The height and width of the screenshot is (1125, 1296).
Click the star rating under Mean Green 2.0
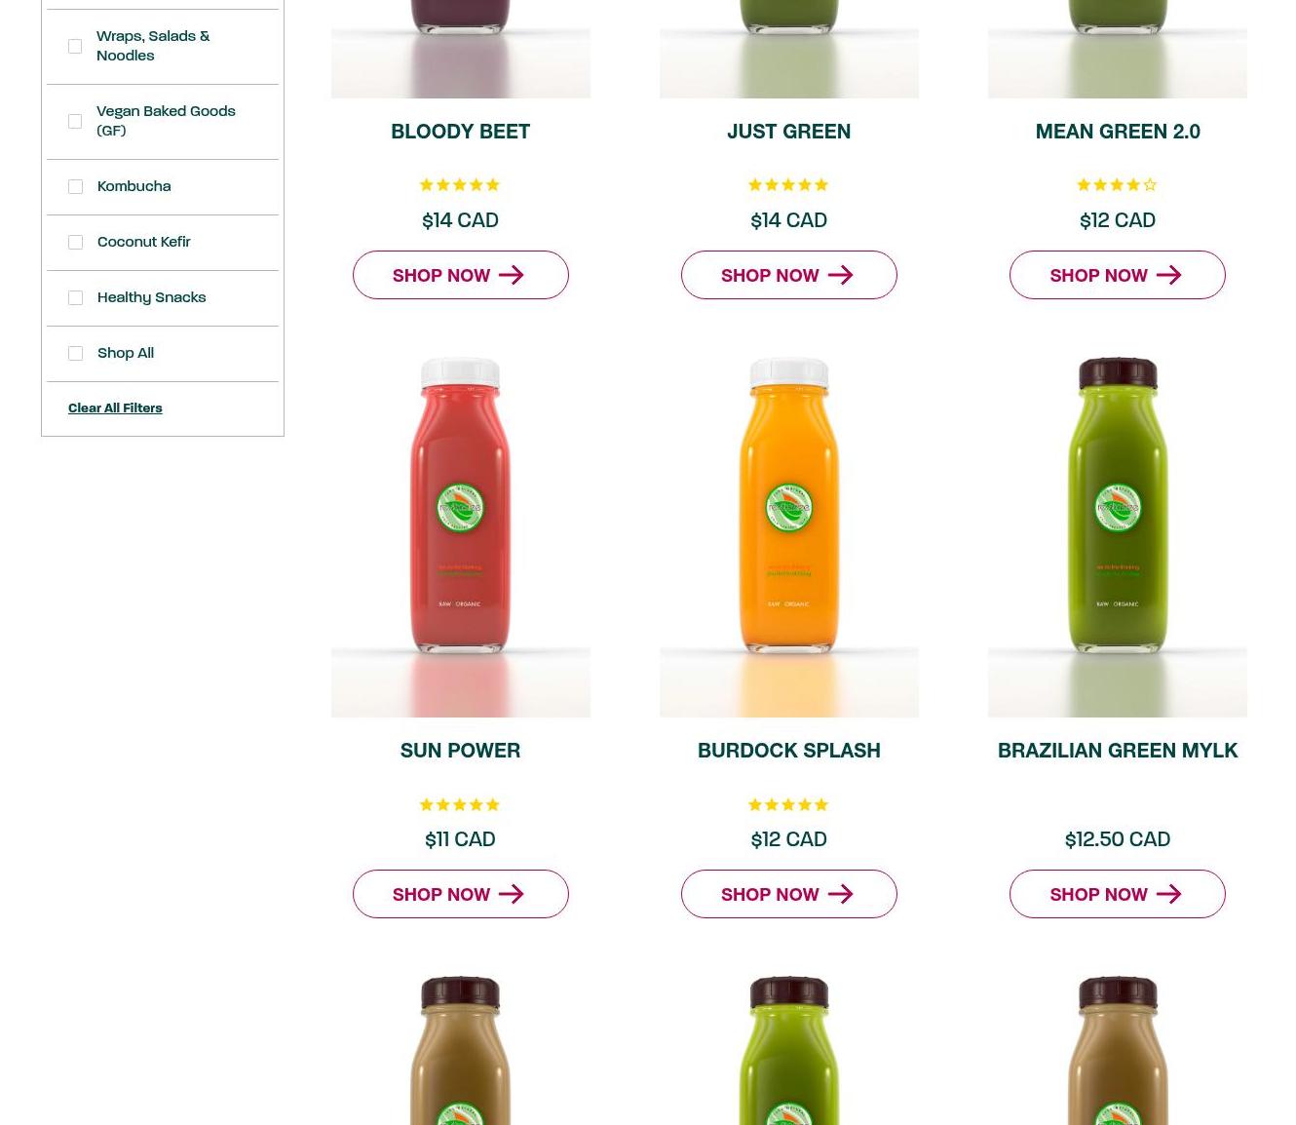pos(1117,185)
